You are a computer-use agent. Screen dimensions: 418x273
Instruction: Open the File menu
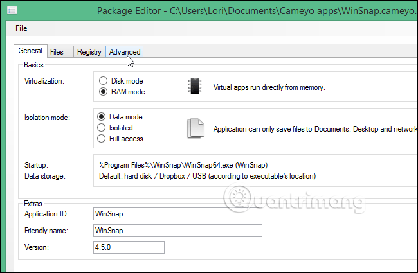[x=21, y=28]
